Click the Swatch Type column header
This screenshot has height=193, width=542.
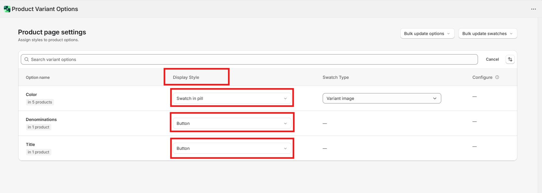tap(335, 77)
